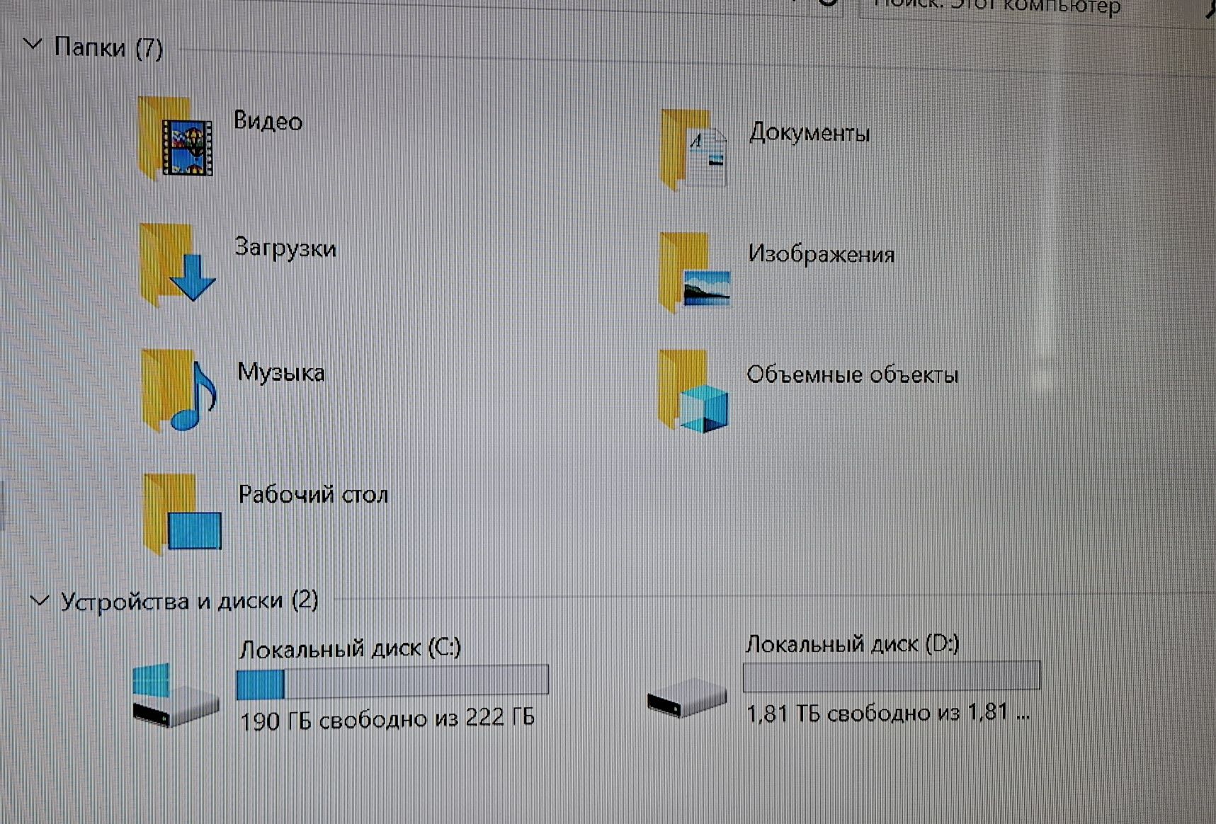
Task: Click the Музыка label
Action: click(x=281, y=372)
